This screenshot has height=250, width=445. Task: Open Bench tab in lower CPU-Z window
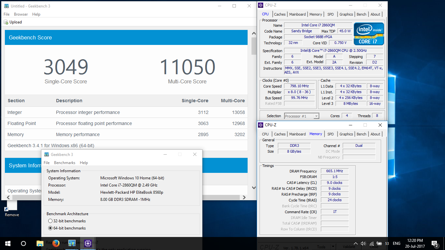pos(362,134)
